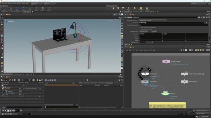Click the scene graph details filter funnel icon
Viewport: 211px width, 118px height.
(x=87, y=80)
